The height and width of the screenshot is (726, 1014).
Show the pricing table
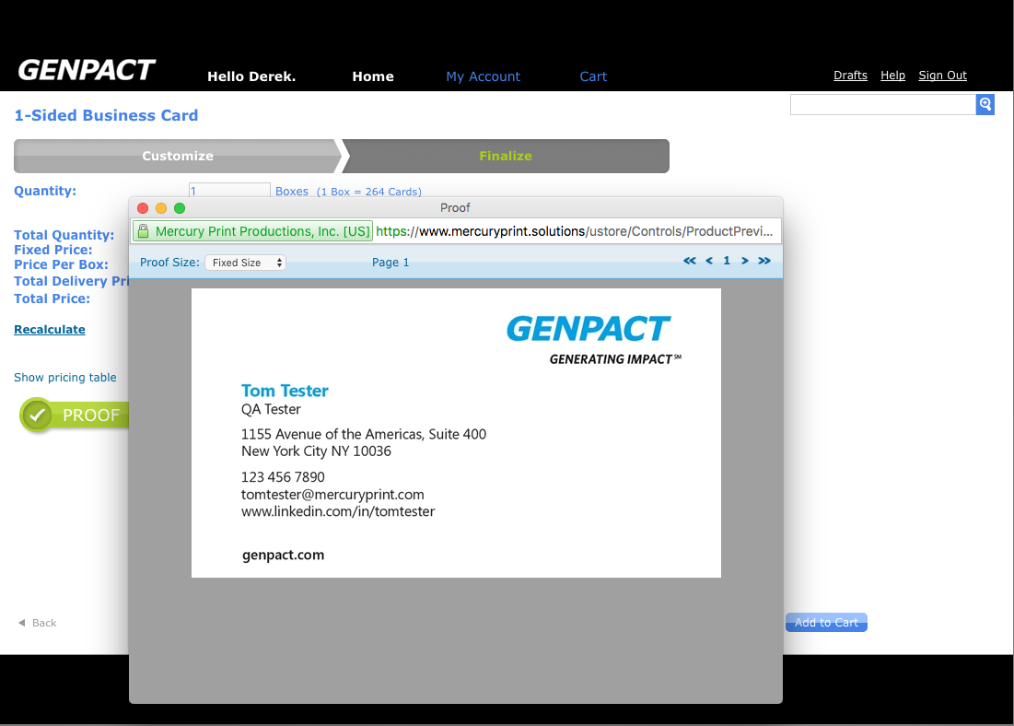pyautogui.click(x=65, y=378)
